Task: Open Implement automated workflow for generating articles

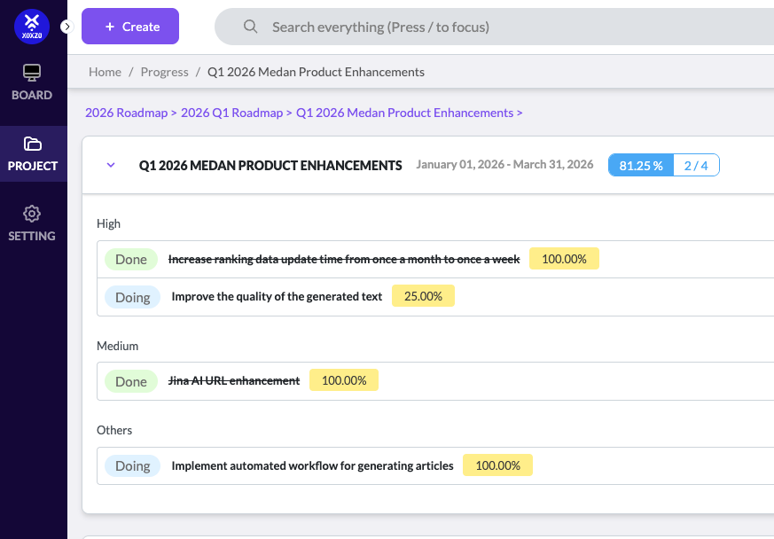Action: (312, 466)
